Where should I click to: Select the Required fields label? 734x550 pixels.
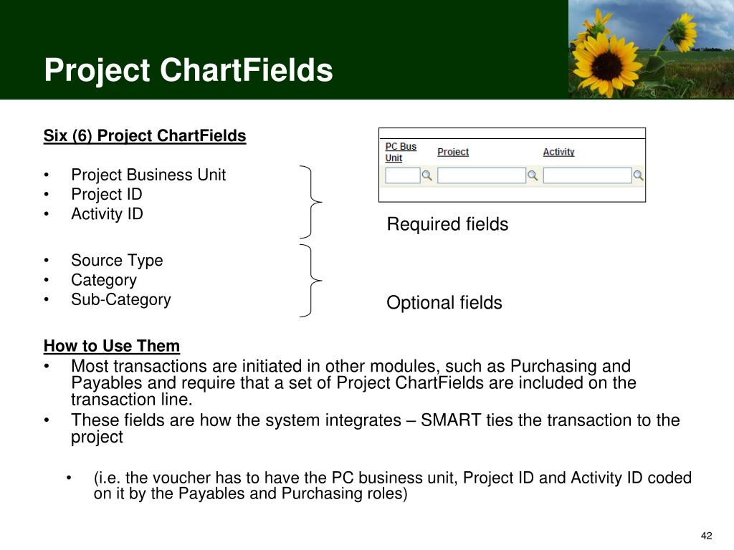447,224
